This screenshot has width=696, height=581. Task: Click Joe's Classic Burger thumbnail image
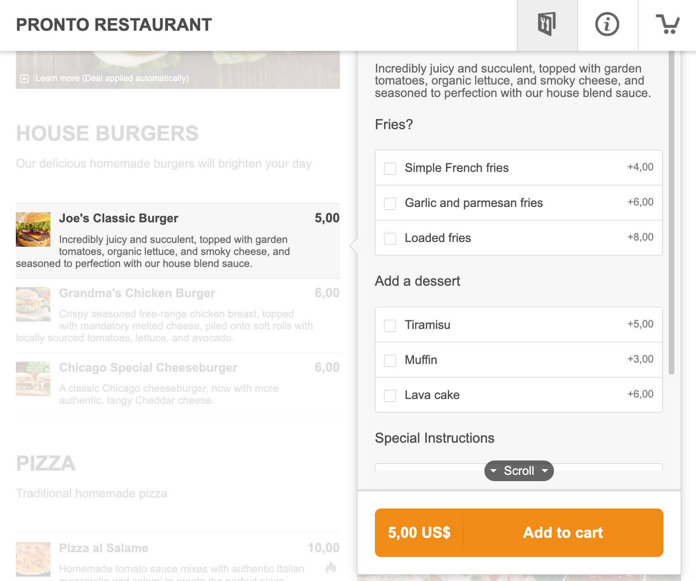pos(33,229)
